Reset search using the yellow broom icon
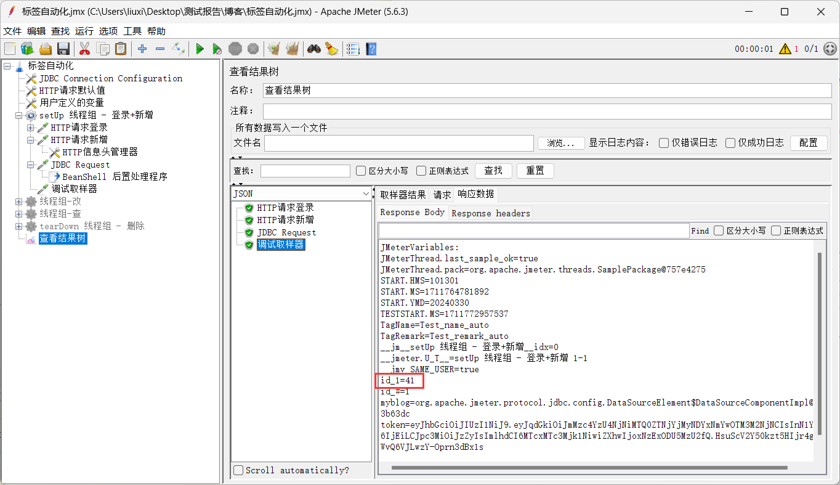This screenshot has height=485, width=840. (332, 49)
